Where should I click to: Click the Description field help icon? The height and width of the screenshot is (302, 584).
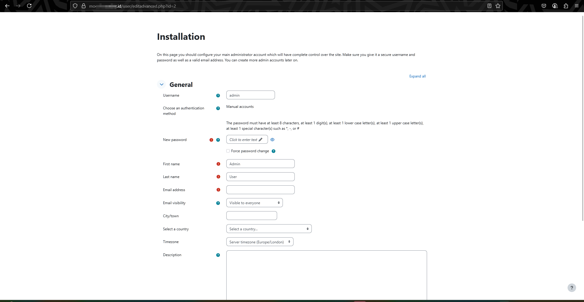[x=218, y=255]
